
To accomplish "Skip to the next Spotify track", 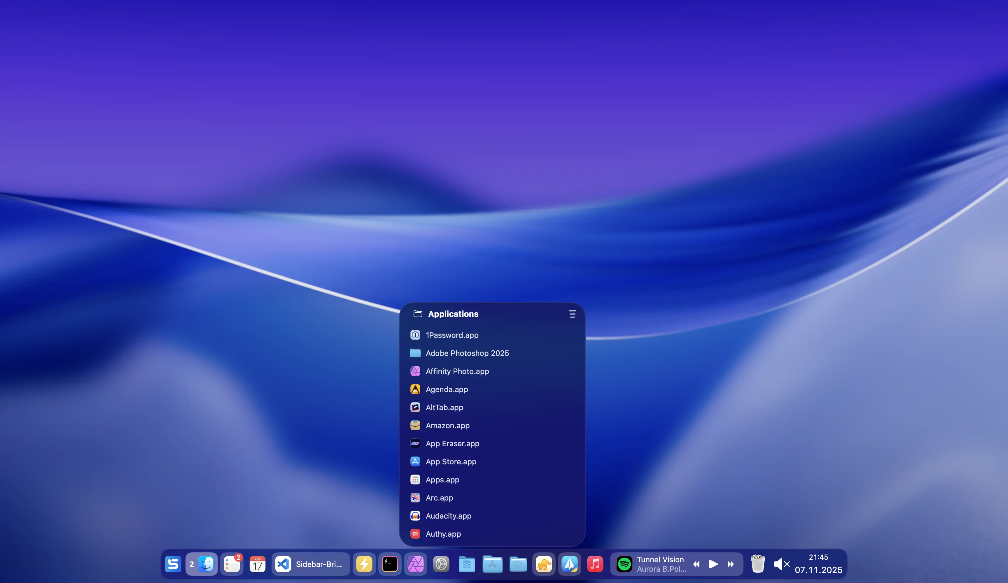I will click(731, 564).
